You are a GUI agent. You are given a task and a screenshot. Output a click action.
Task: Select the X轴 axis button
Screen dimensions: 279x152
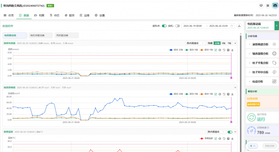(224, 43)
